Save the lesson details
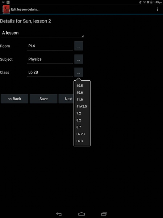Image resolution: width=163 pixels, height=218 pixels. (x=43, y=99)
